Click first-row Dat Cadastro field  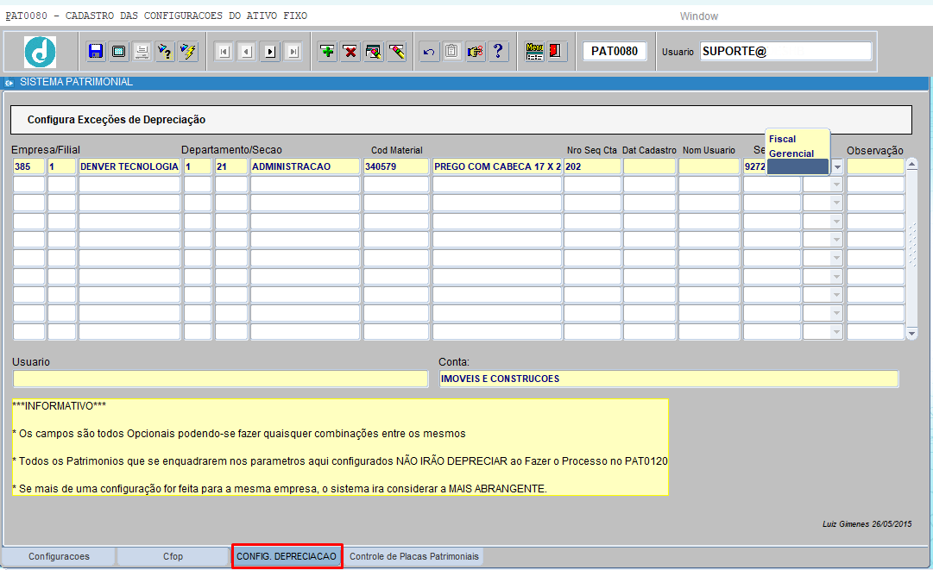click(649, 166)
